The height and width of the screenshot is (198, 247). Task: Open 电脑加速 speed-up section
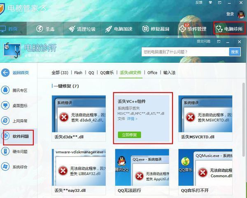click(119, 29)
